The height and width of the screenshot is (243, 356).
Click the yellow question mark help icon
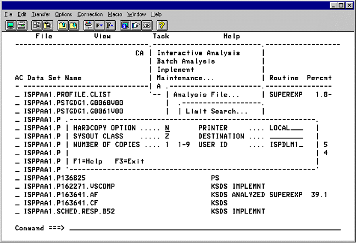162,25
